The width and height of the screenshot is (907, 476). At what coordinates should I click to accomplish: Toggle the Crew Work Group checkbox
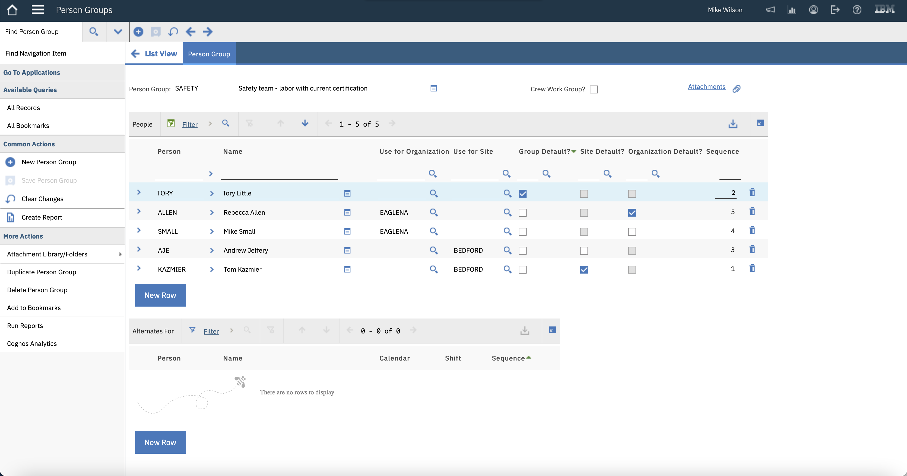pos(594,89)
